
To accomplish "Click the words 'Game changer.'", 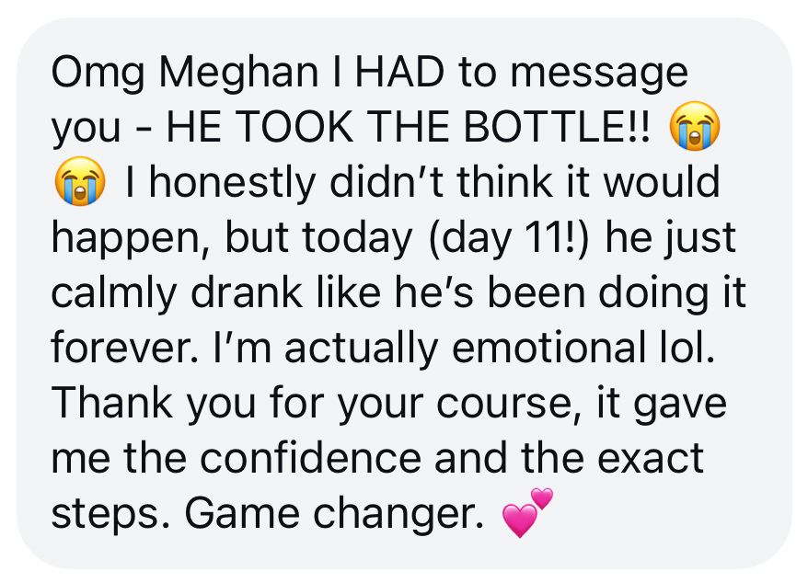I will [334, 514].
